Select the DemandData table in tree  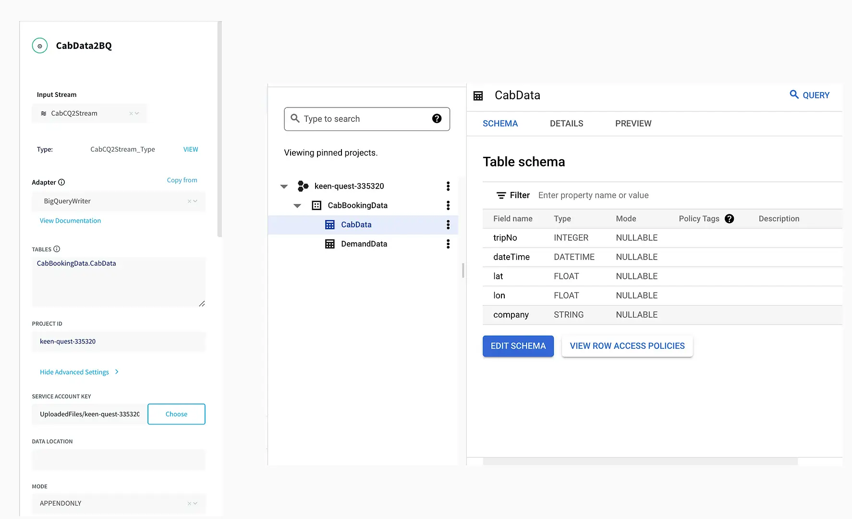coord(364,244)
